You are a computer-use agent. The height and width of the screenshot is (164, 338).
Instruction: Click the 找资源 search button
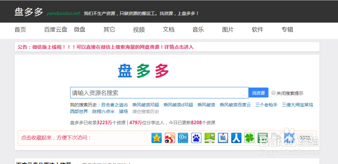(259, 93)
